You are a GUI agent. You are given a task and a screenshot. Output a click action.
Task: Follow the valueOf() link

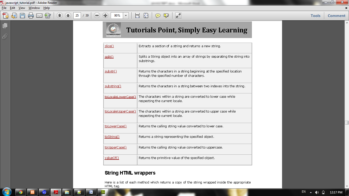(112, 158)
